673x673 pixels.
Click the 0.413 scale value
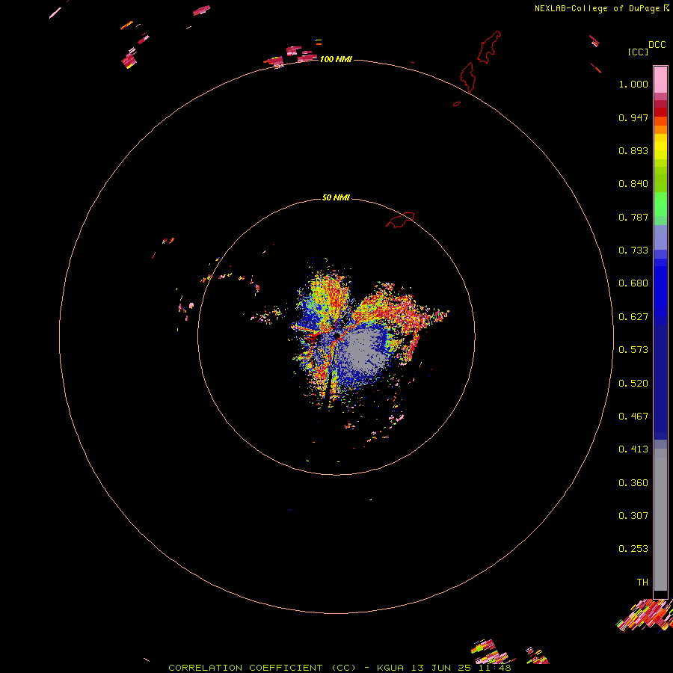[x=633, y=449]
